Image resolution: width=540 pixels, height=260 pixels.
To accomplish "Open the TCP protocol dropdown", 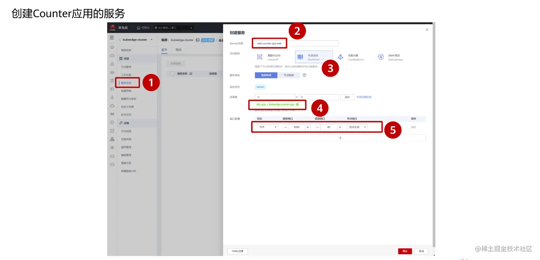I will point(267,127).
